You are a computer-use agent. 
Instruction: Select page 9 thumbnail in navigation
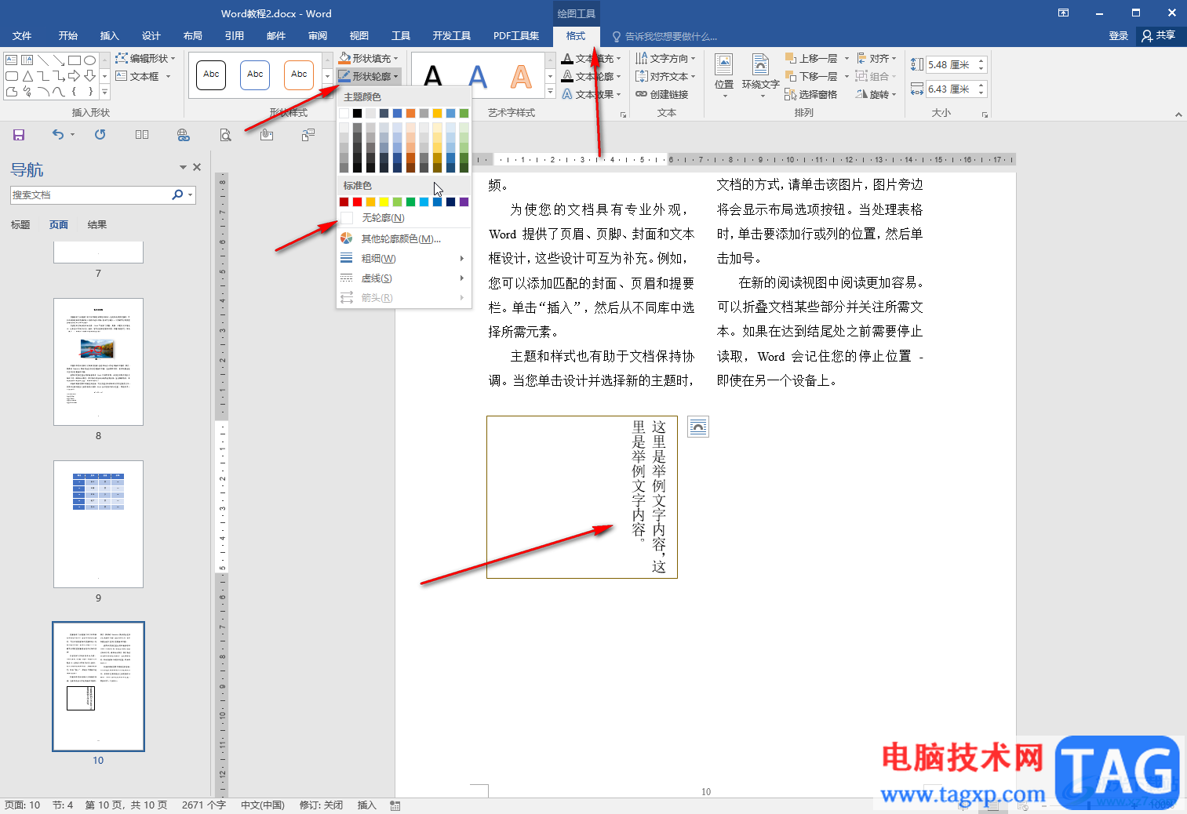point(98,524)
